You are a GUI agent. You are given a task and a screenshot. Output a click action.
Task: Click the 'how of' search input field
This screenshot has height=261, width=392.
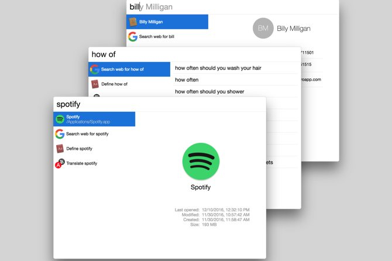pyautogui.click(x=194, y=54)
